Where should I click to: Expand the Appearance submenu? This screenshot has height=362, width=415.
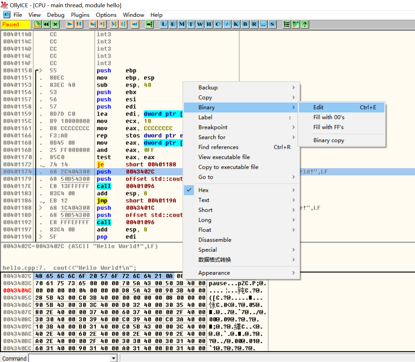point(214,273)
